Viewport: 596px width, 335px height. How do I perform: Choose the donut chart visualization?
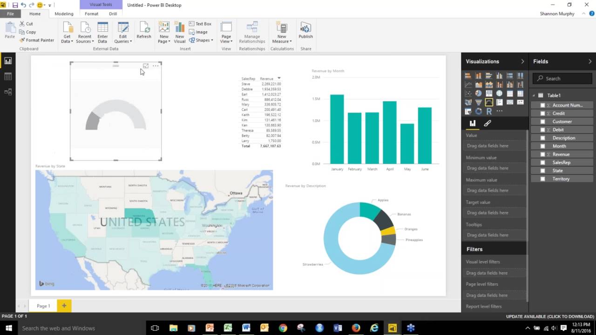[x=478, y=111]
